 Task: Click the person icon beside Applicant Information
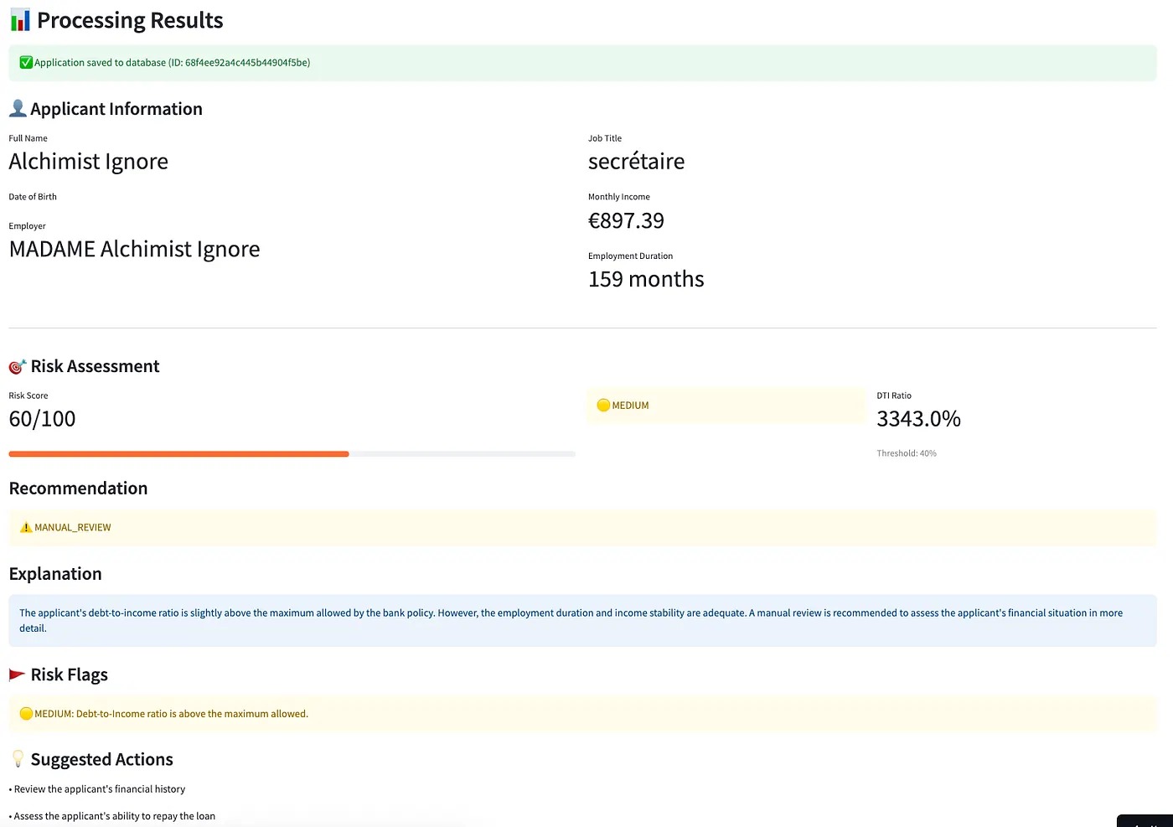pyautogui.click(x=18, y=108)
